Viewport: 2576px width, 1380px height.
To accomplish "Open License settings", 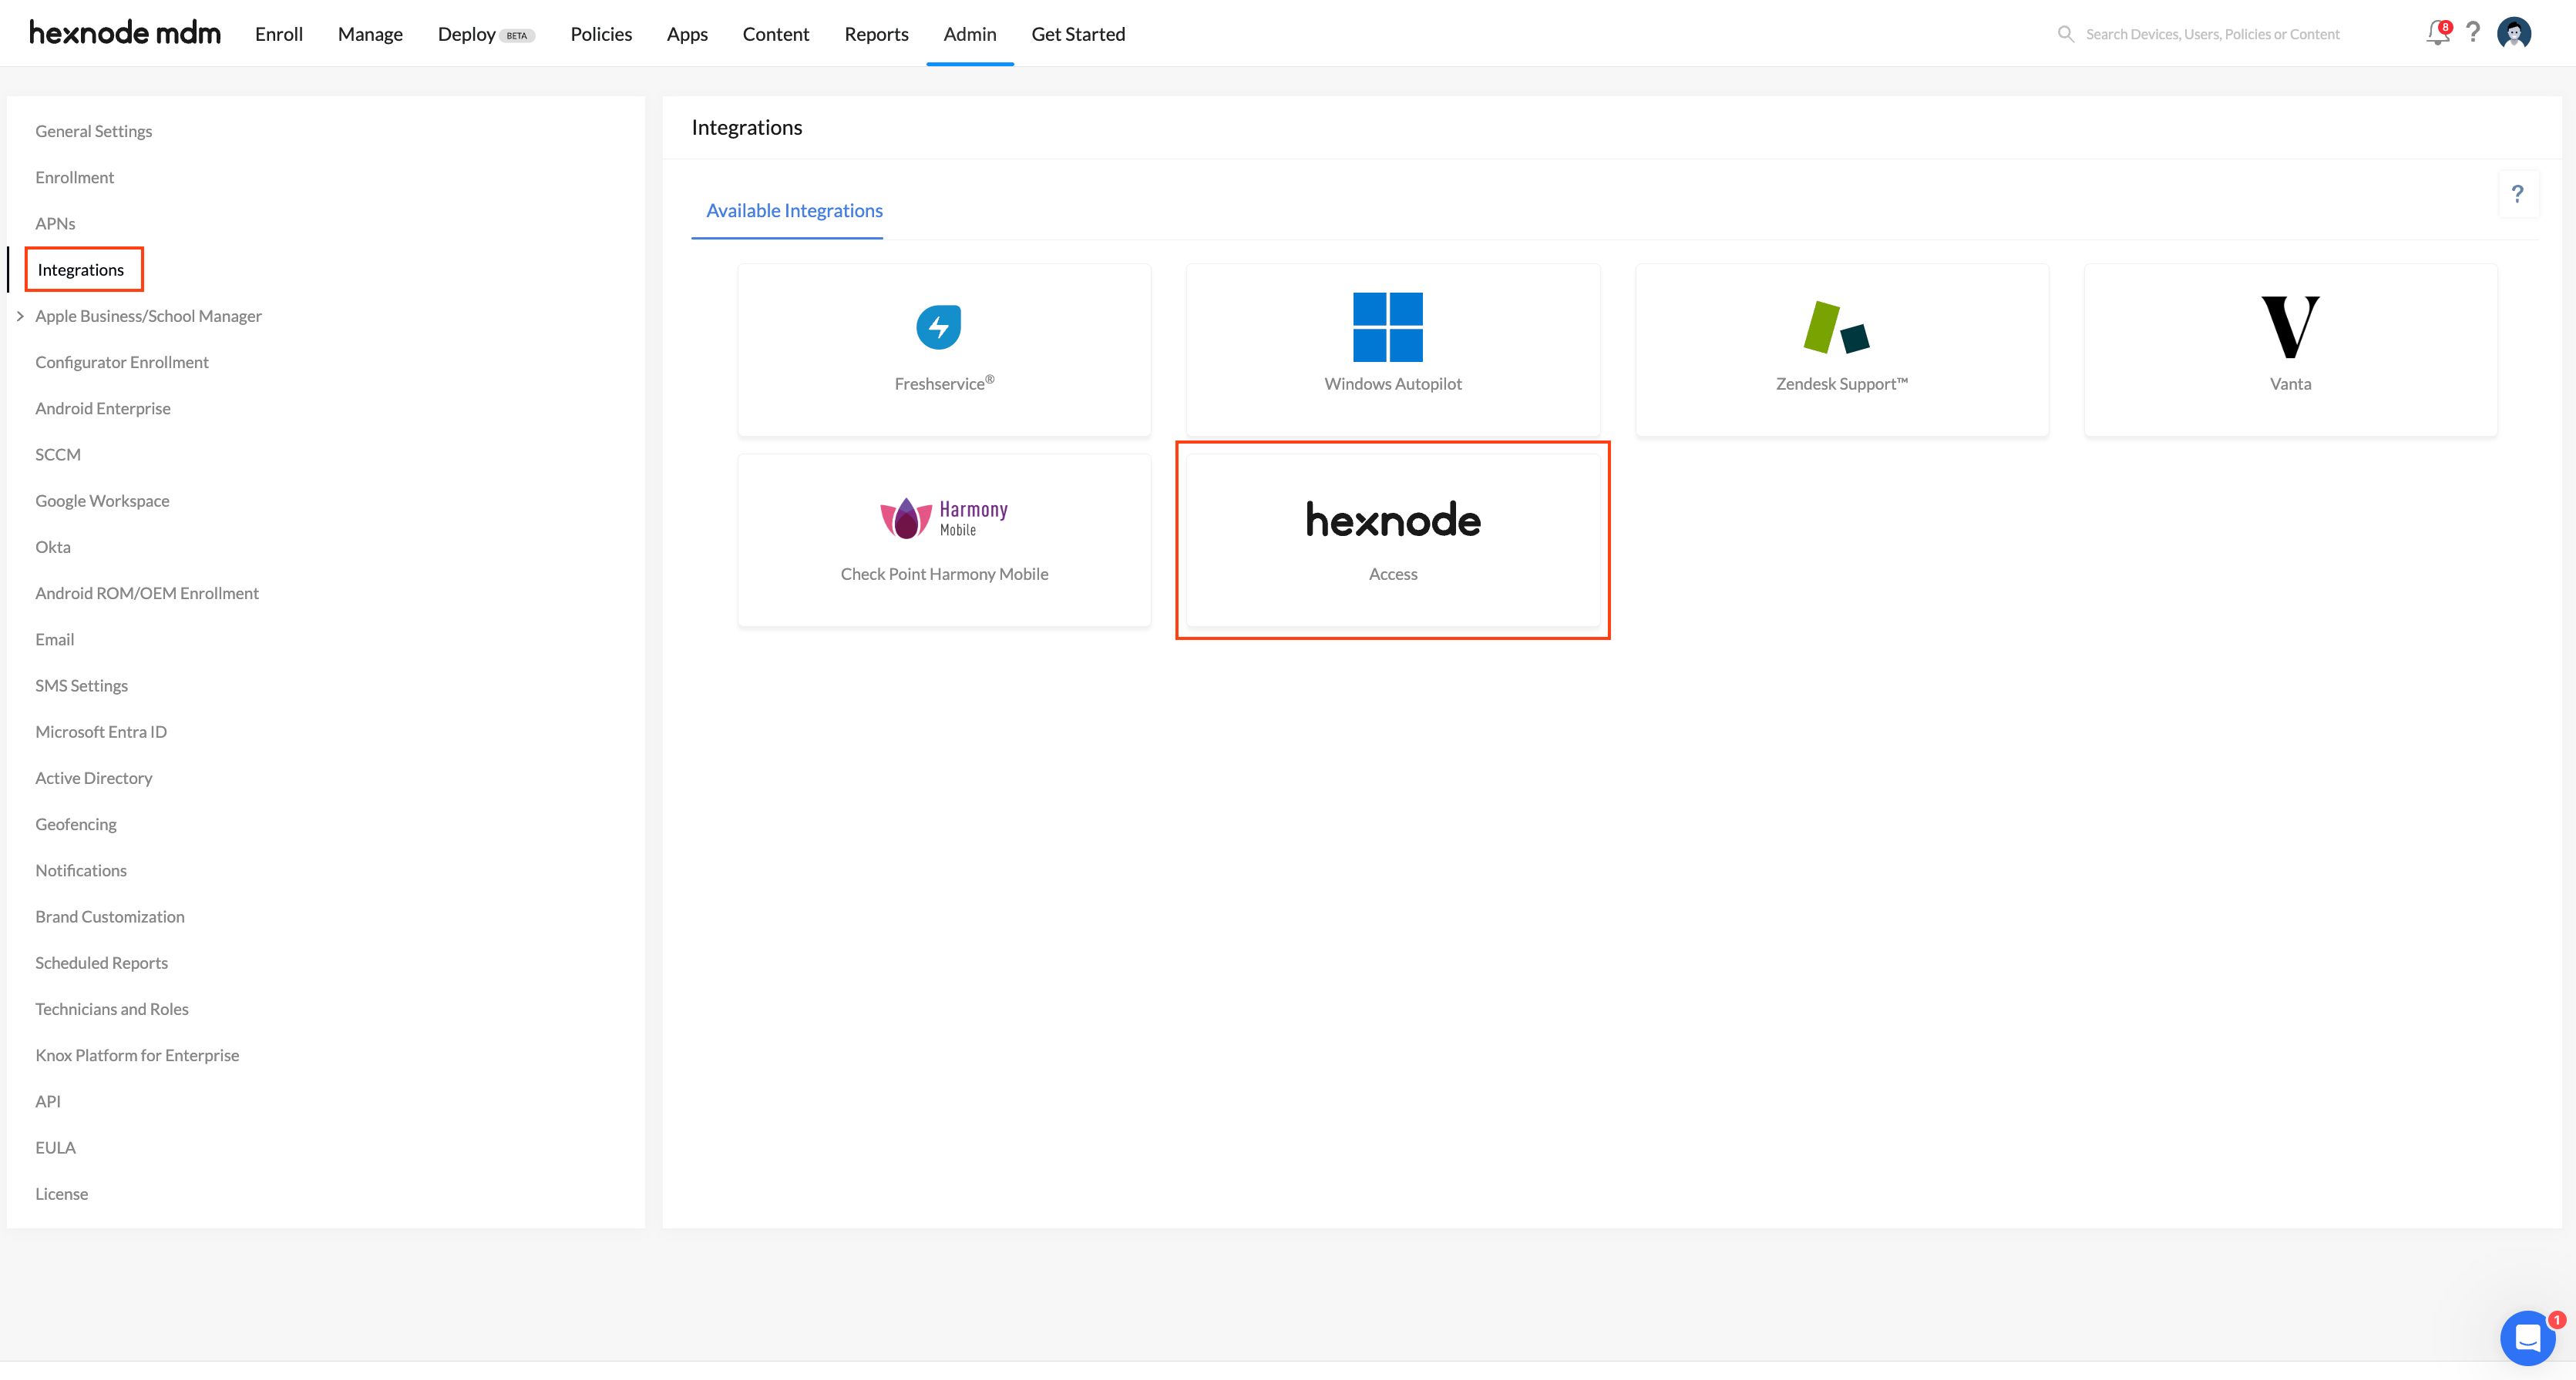I will pyautogui.click(x=62, y=1194).
